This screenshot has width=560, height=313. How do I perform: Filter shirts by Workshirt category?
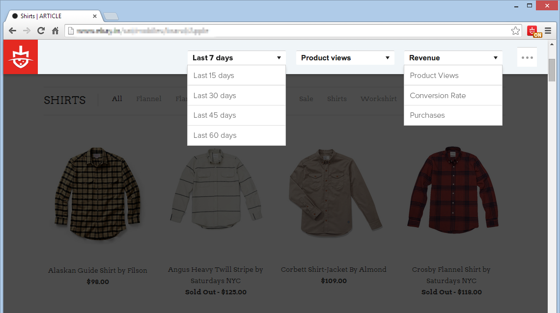click(x=379, y=99)
